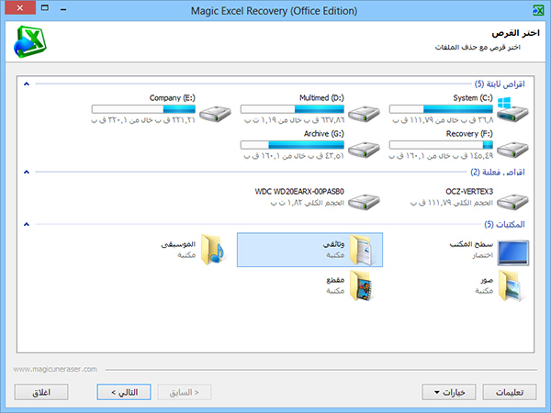The height and width of the screenshot is (413, 551).
Task: Click the disabled Previous (السابق) button
Action: pos(185,392)
